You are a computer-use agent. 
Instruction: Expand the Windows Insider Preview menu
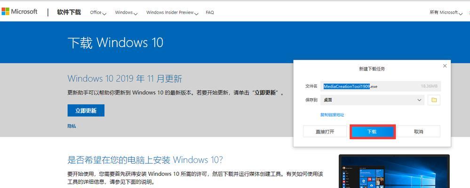coord(172,13)
